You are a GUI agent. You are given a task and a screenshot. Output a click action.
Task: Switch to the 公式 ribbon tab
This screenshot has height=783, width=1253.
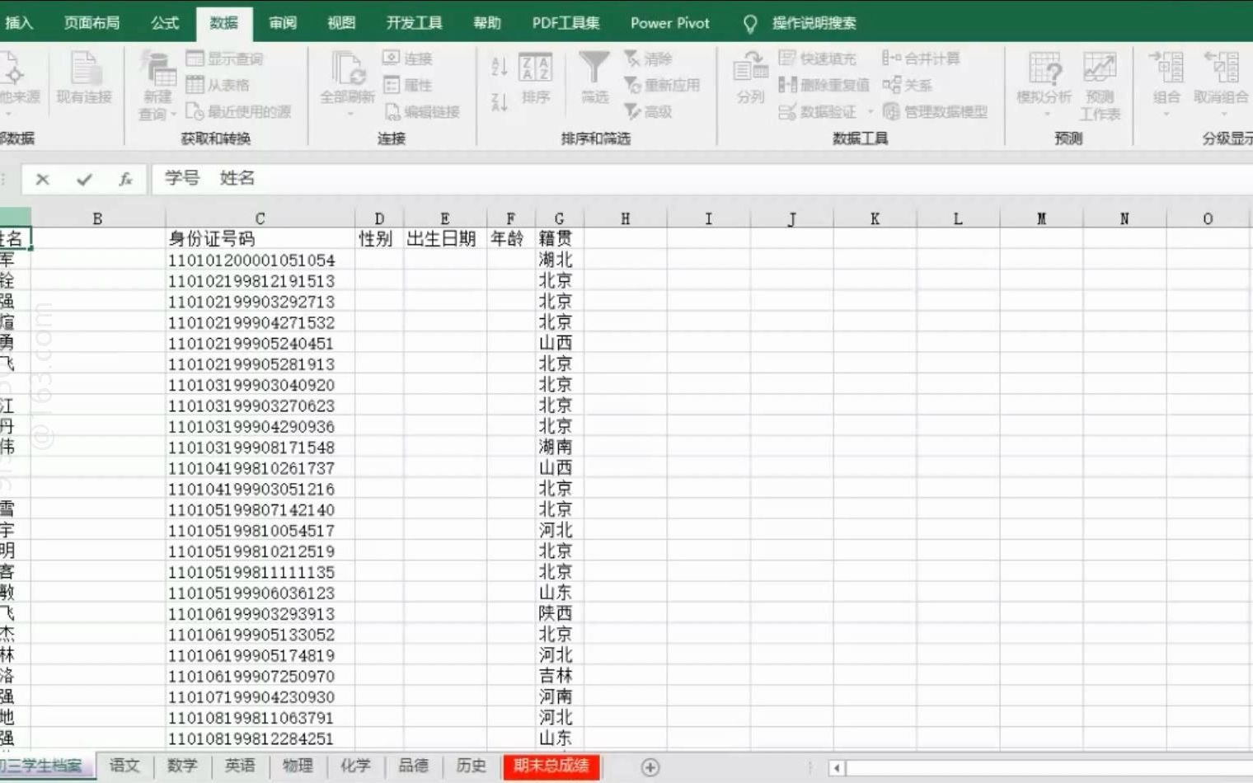[x=163, y=22]
